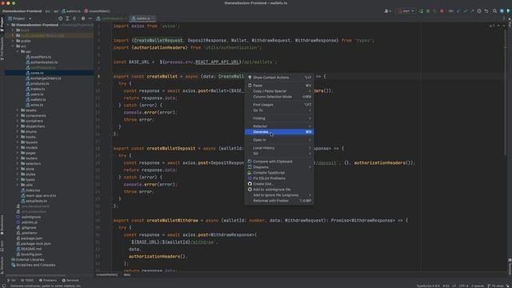
Task: Select Generate in the context menu
Action: pyautogui.click(x=279, y=132)
